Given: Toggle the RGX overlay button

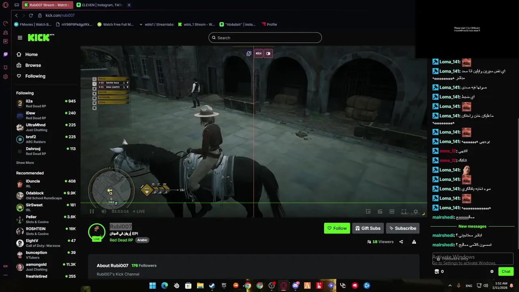Looking at the screenshot, I should point(259,54).
